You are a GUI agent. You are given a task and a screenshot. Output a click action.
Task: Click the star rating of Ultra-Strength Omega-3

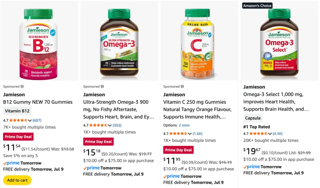tap(98, 125)
